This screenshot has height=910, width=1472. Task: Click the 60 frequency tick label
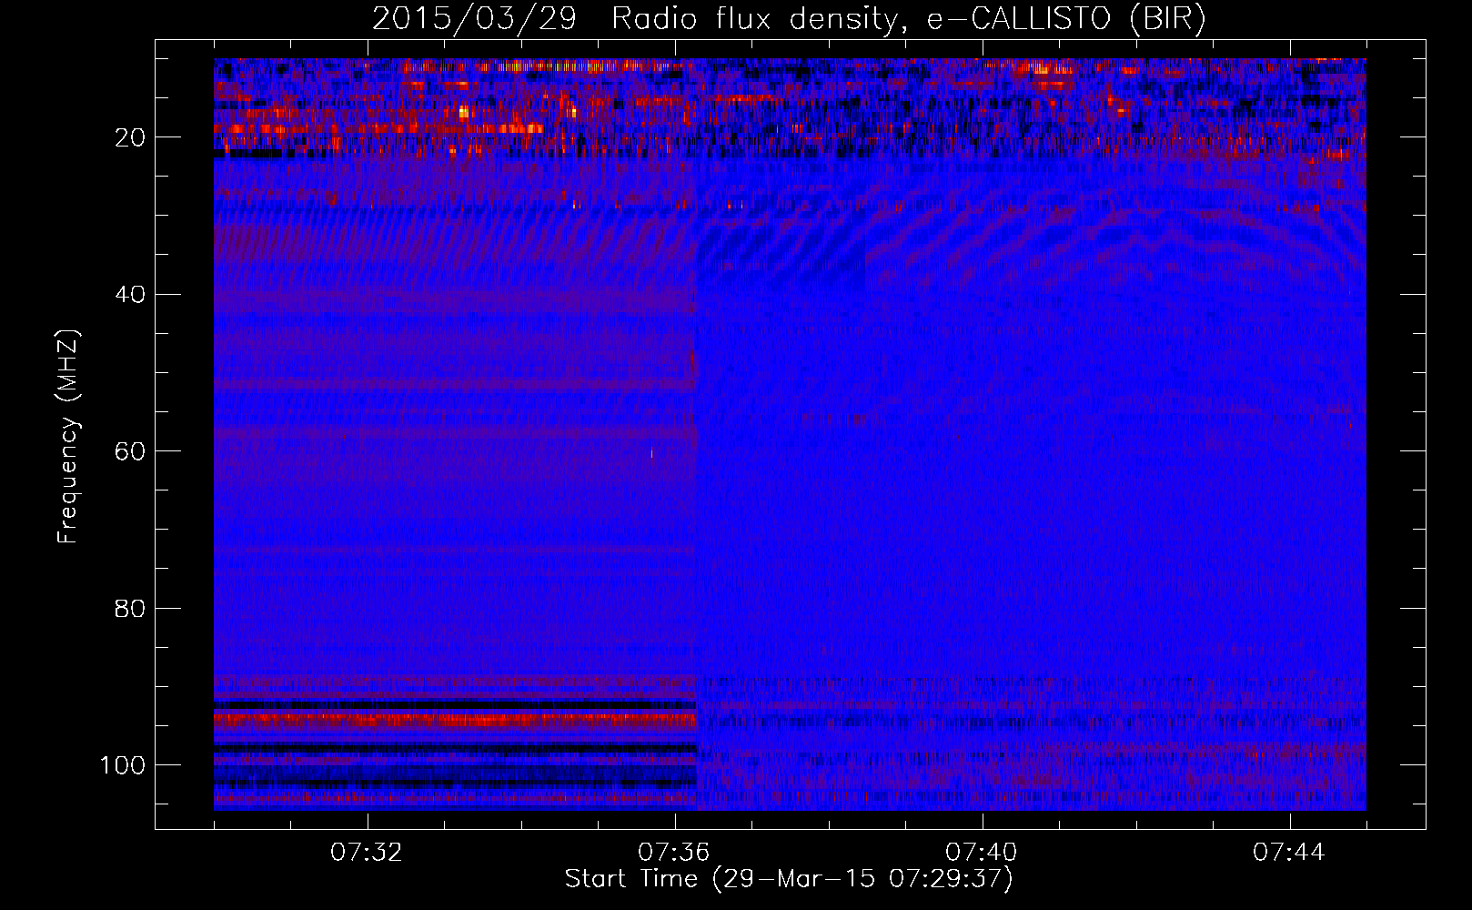point(130,451)
